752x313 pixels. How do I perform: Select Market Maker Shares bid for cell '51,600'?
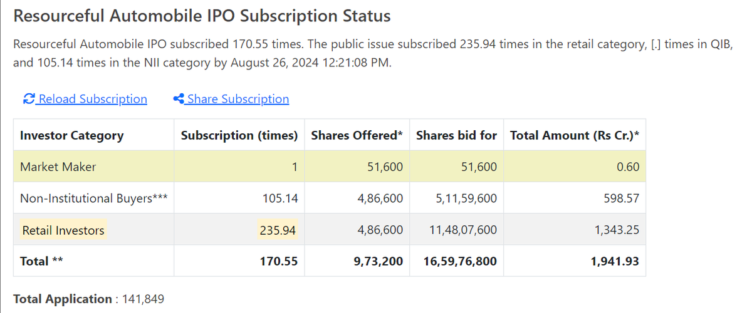point(479,167)
